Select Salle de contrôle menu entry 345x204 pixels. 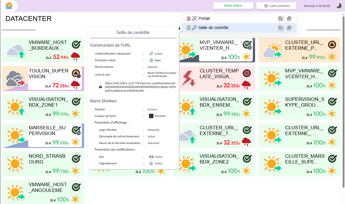(x=213, y=28)
